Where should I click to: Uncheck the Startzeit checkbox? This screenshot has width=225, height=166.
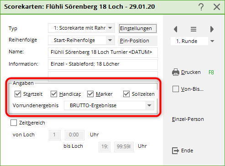(18, 94)
